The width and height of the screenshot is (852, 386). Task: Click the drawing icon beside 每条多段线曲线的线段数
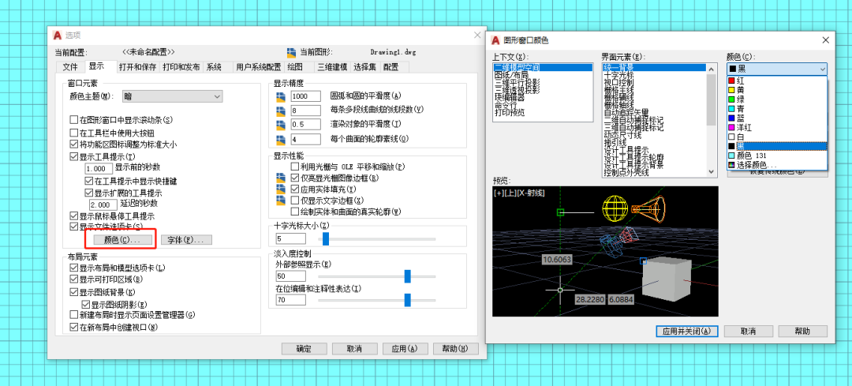pos(278,111)
